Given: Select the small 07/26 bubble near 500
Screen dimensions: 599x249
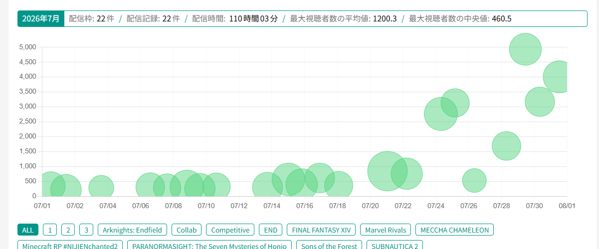Looking at the screenshot, I should click(x=474, y=180).
